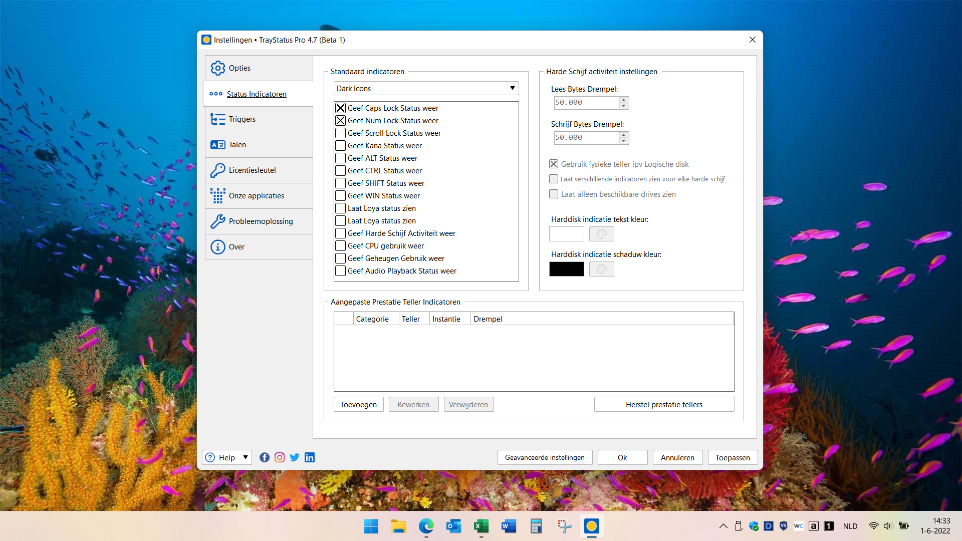This screenshot has width=962, height=541.
Task: Click the Licentiesleutel key icon
Action: pos(218,170)
